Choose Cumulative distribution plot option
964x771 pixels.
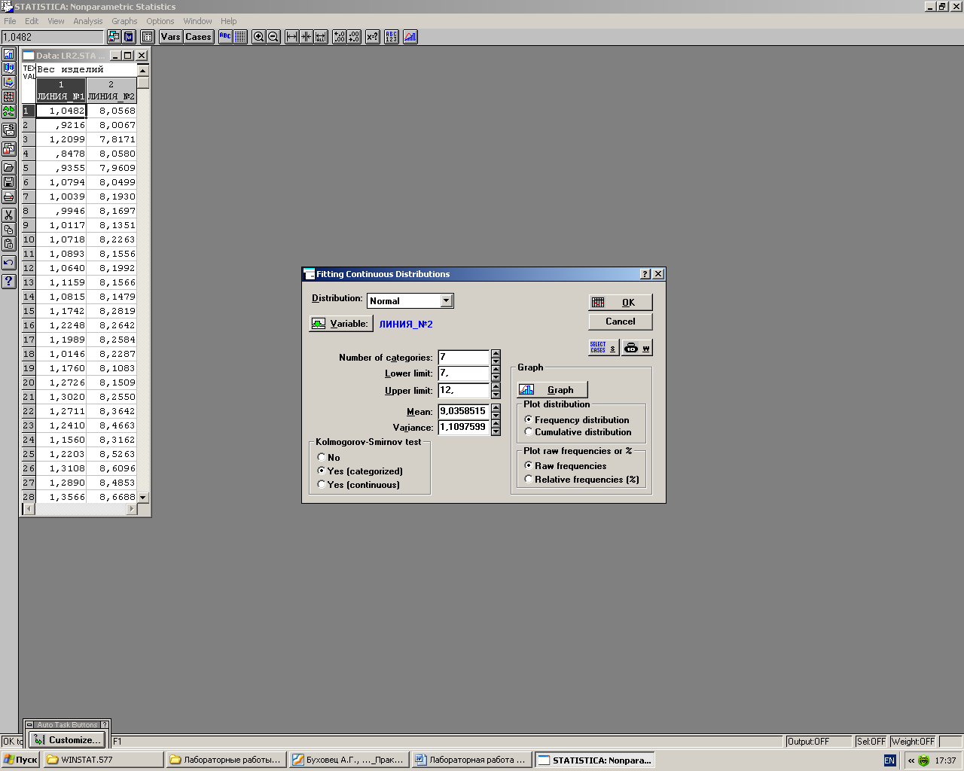click(529, 431)
